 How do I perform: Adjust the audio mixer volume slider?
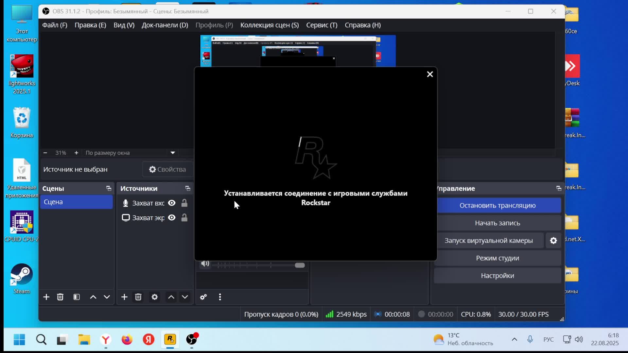point(300,265)
